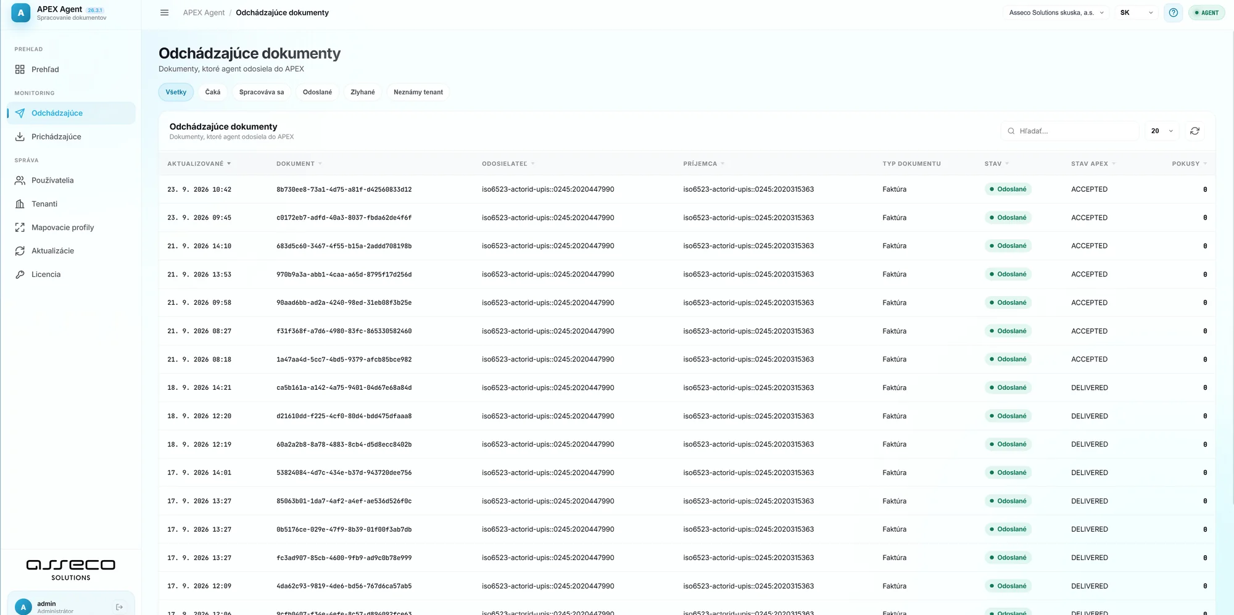1234x615 pixels.
Task: Open Tenanti in the sidebar
Action: pos(71,204)
